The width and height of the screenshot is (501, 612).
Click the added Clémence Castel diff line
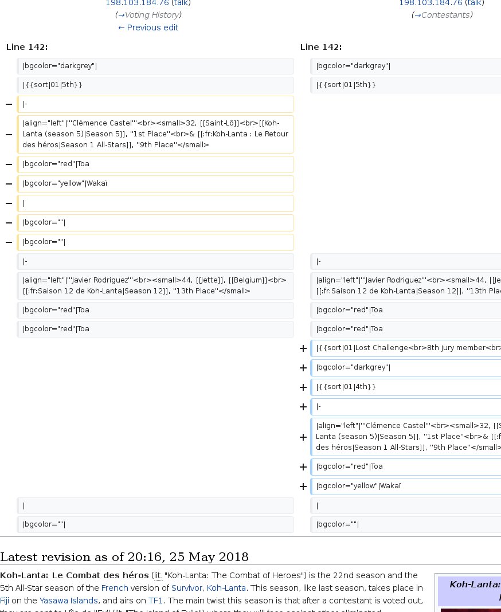[406, 437]
